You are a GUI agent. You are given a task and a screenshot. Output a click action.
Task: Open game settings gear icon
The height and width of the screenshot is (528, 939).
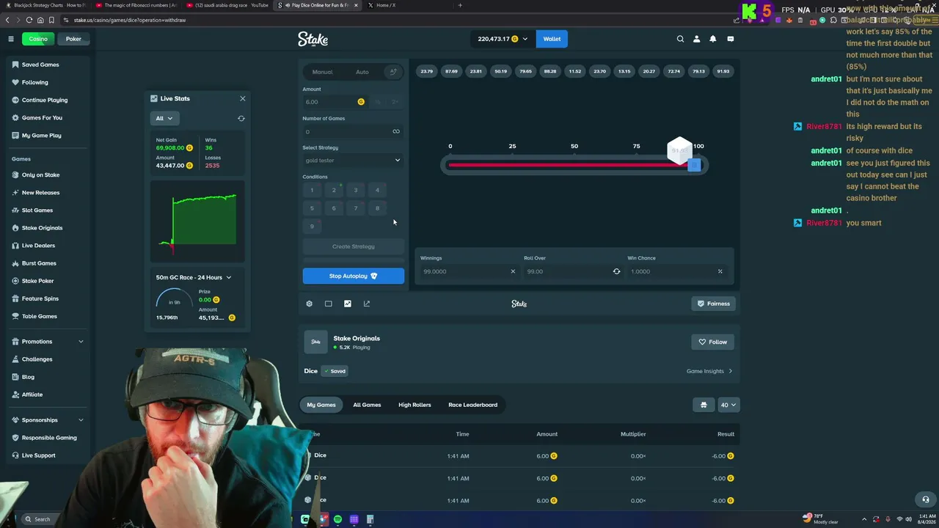click(x=309, y=304)
